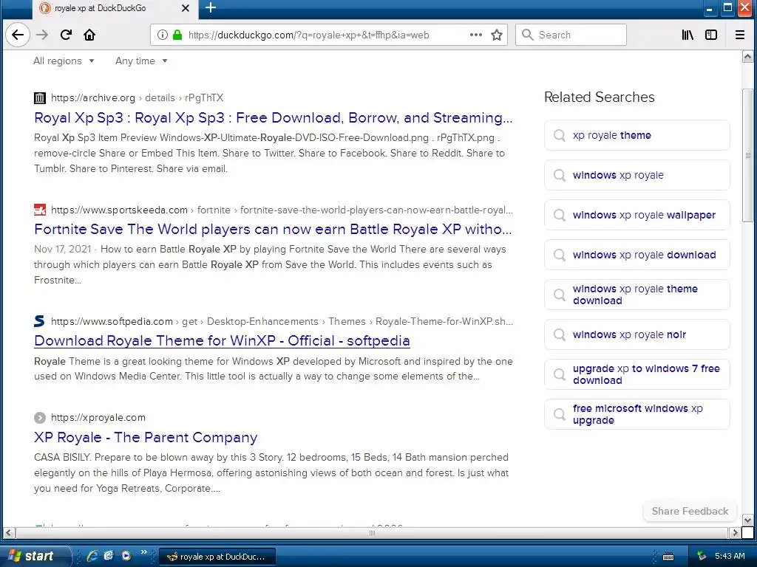
Task: Show the sidebars panel
Action: point(711,35)
